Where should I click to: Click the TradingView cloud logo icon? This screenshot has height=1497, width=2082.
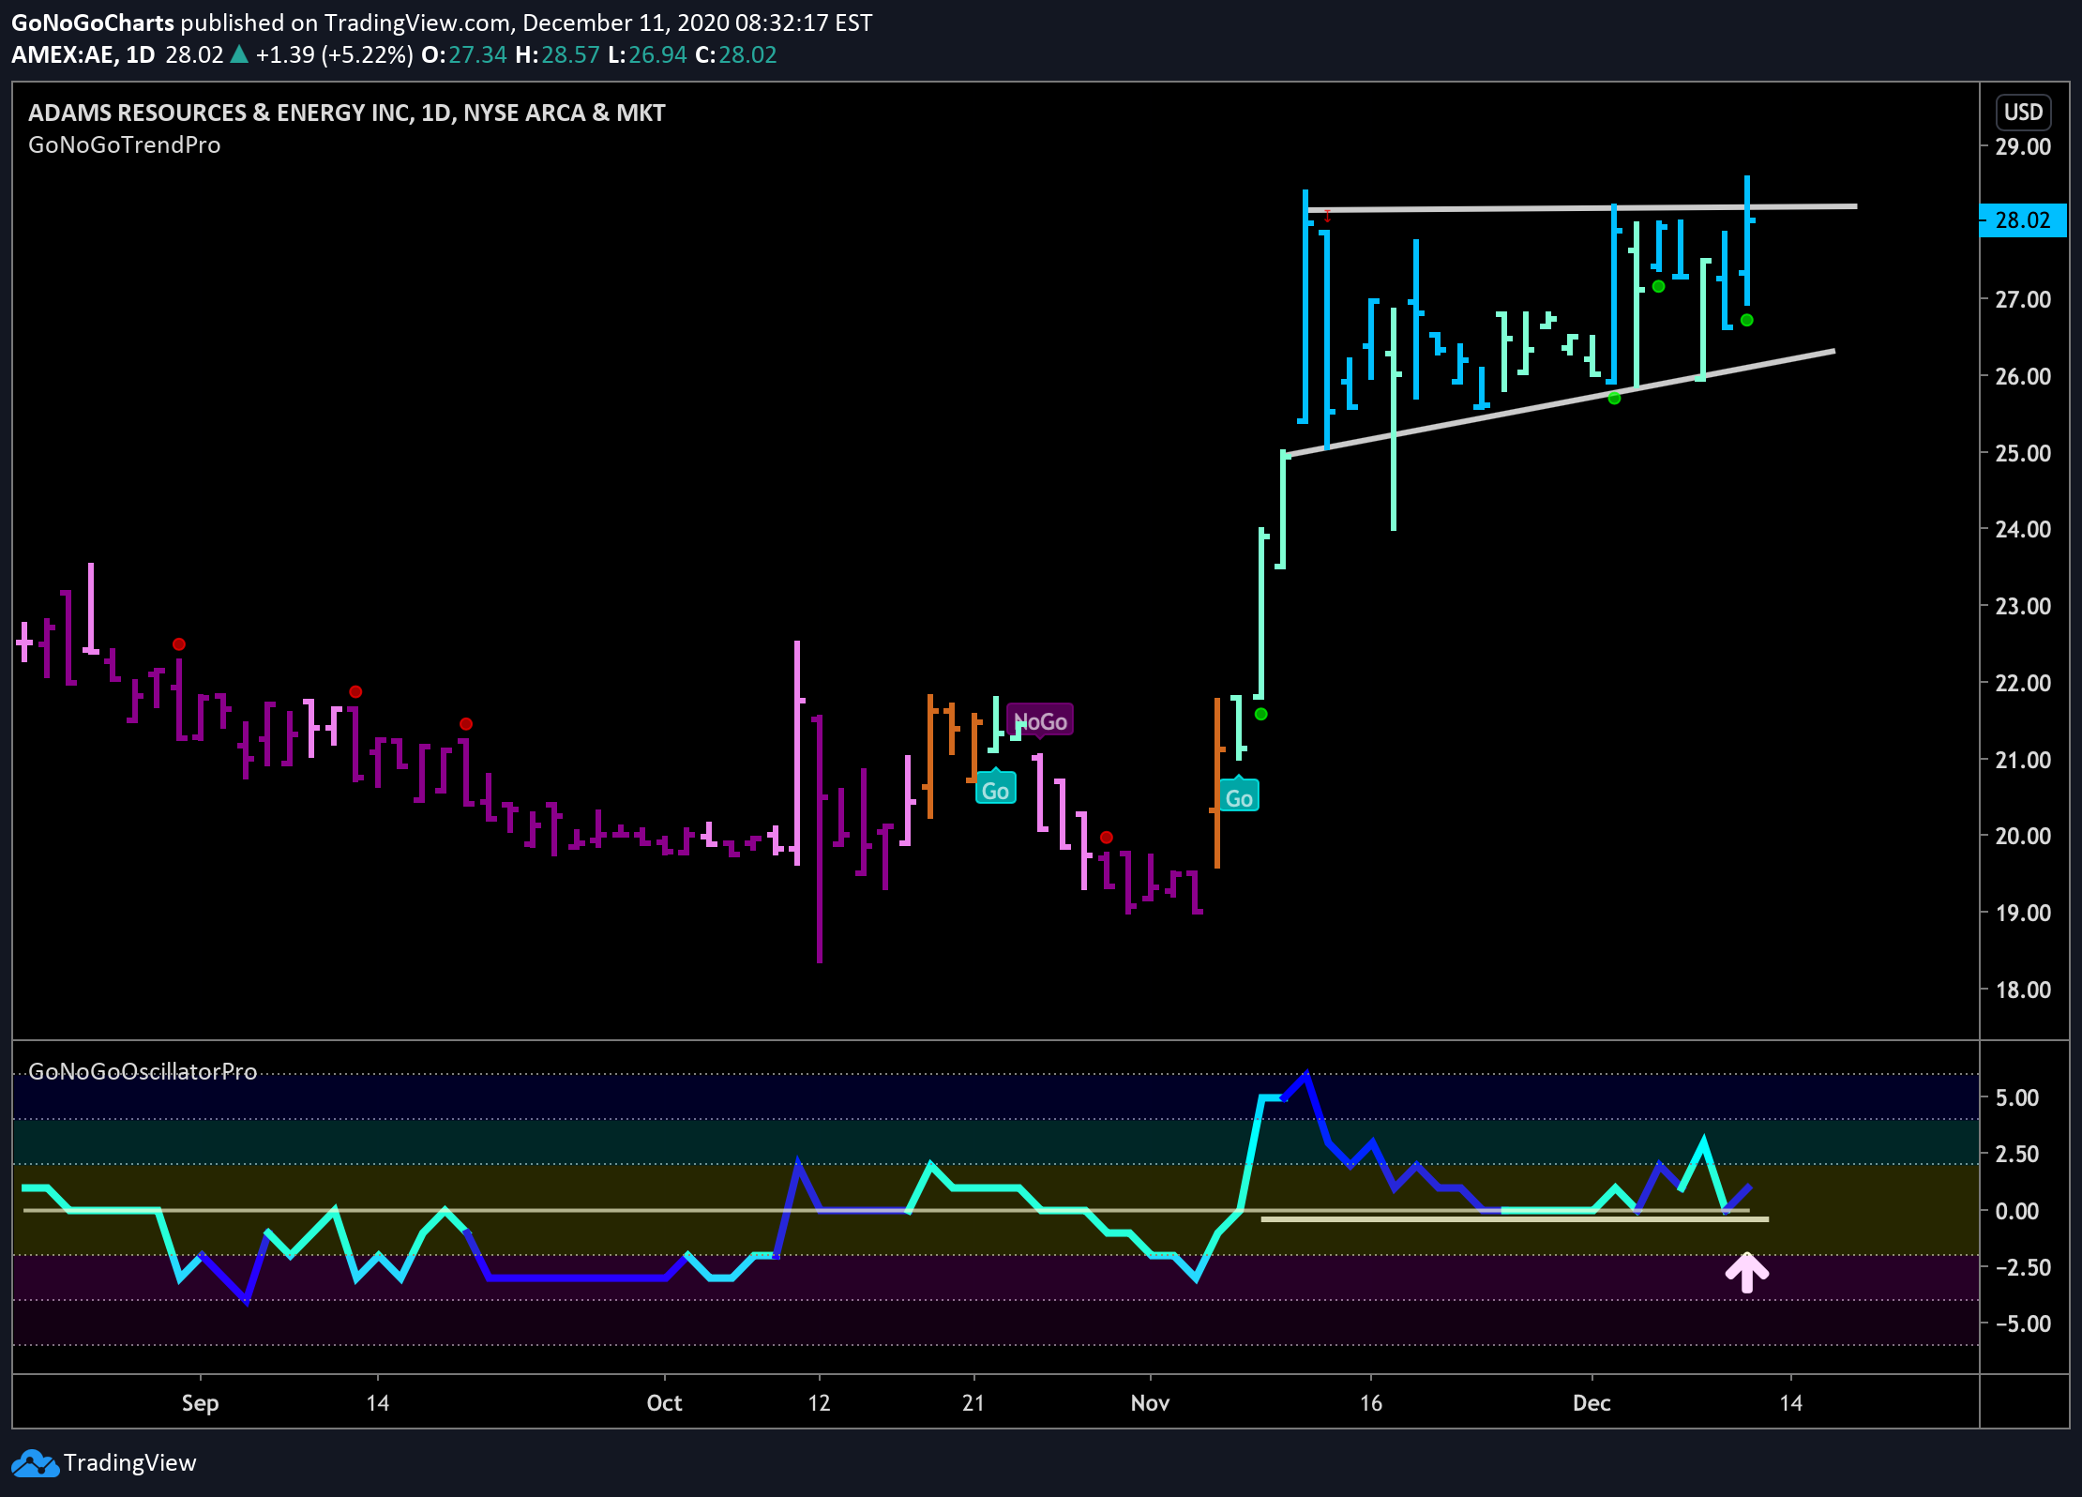[36, 1463]
